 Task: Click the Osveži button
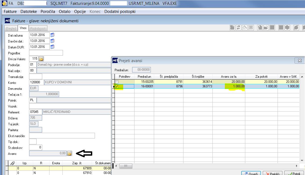(251, 173)
